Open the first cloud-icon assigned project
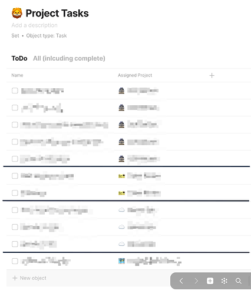251x294 pixels. [x=137, y=210]
